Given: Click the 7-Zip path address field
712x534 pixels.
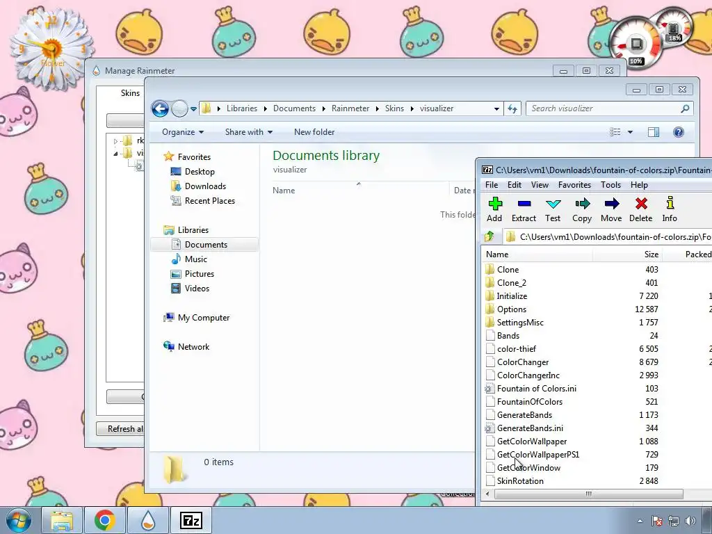Looking at the screenshot, I should pyautogui.click(x=609, y=236).
